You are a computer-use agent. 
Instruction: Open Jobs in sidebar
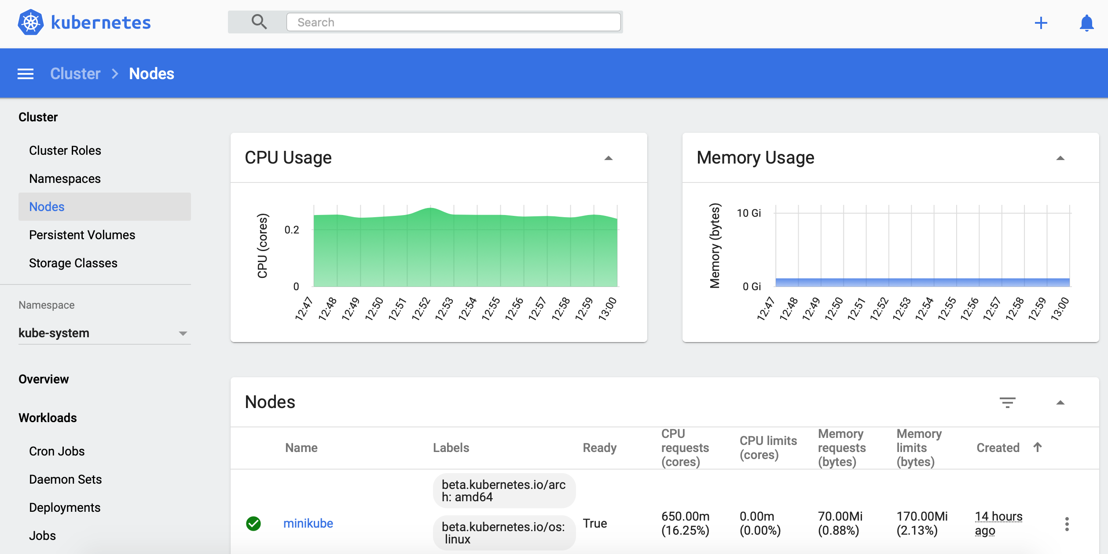(x=42, y=536)
